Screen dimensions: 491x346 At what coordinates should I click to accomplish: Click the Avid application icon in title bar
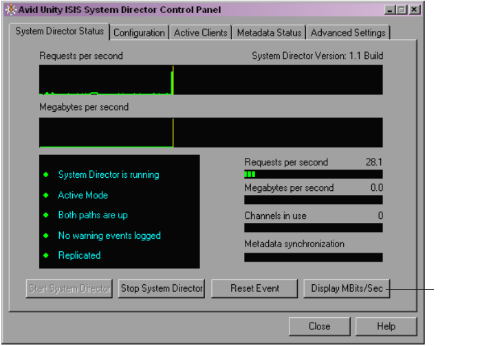coord(11,10)
